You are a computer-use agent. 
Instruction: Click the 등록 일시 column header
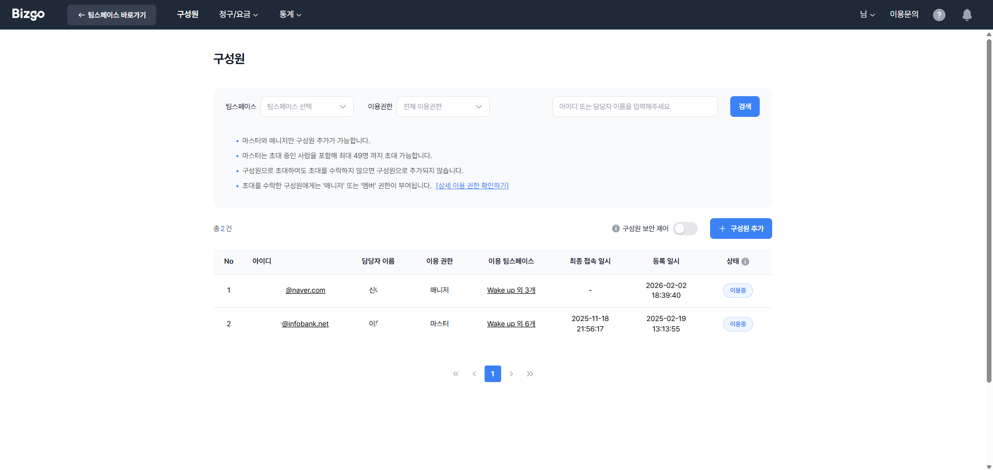pos(666,261)
